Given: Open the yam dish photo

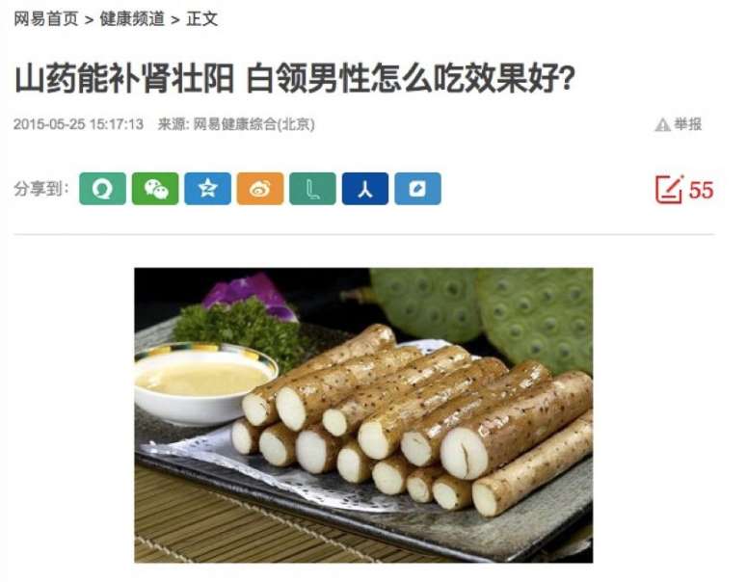Looking at the screenshot, I should pos(363,415).
